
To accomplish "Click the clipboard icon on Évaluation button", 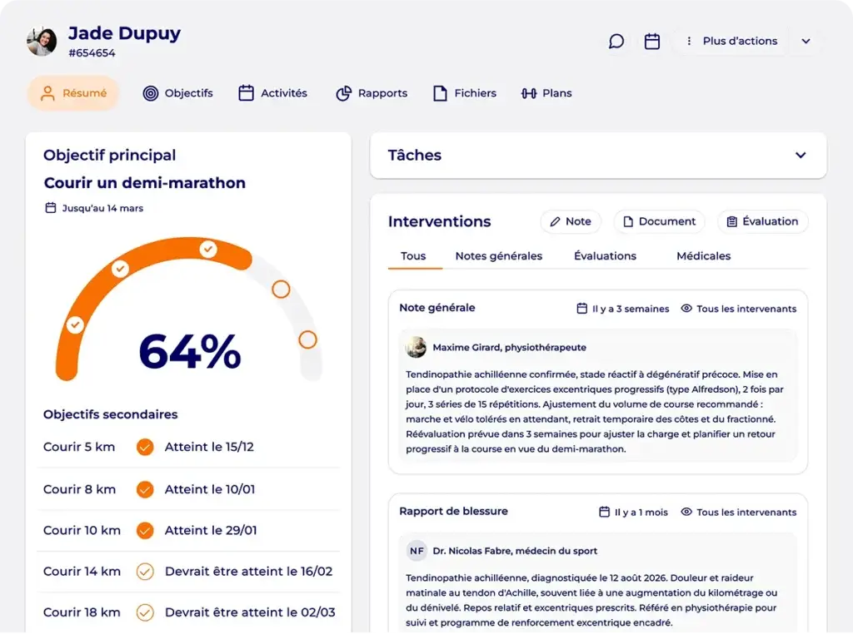I will 731,221.
